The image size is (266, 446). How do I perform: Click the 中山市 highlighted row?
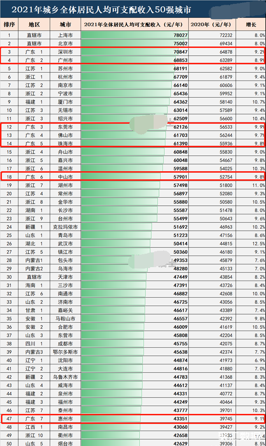pos(133,176)
